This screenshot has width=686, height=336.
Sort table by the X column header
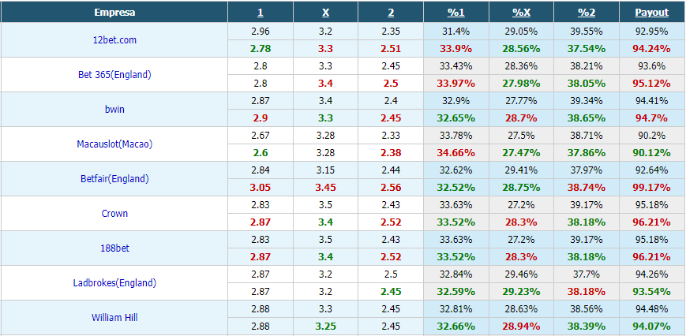(x=325, y=13)
